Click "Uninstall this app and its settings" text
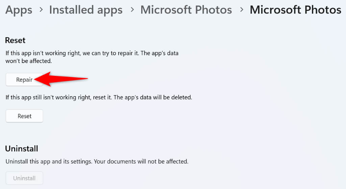Viewport: 346px width, 189px height. pos(45,162)
